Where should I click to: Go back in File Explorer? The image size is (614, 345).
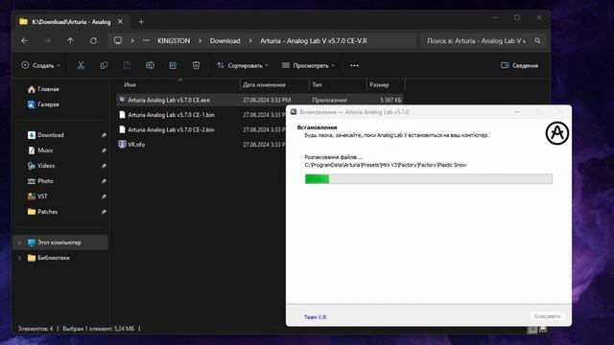point(24,40)
